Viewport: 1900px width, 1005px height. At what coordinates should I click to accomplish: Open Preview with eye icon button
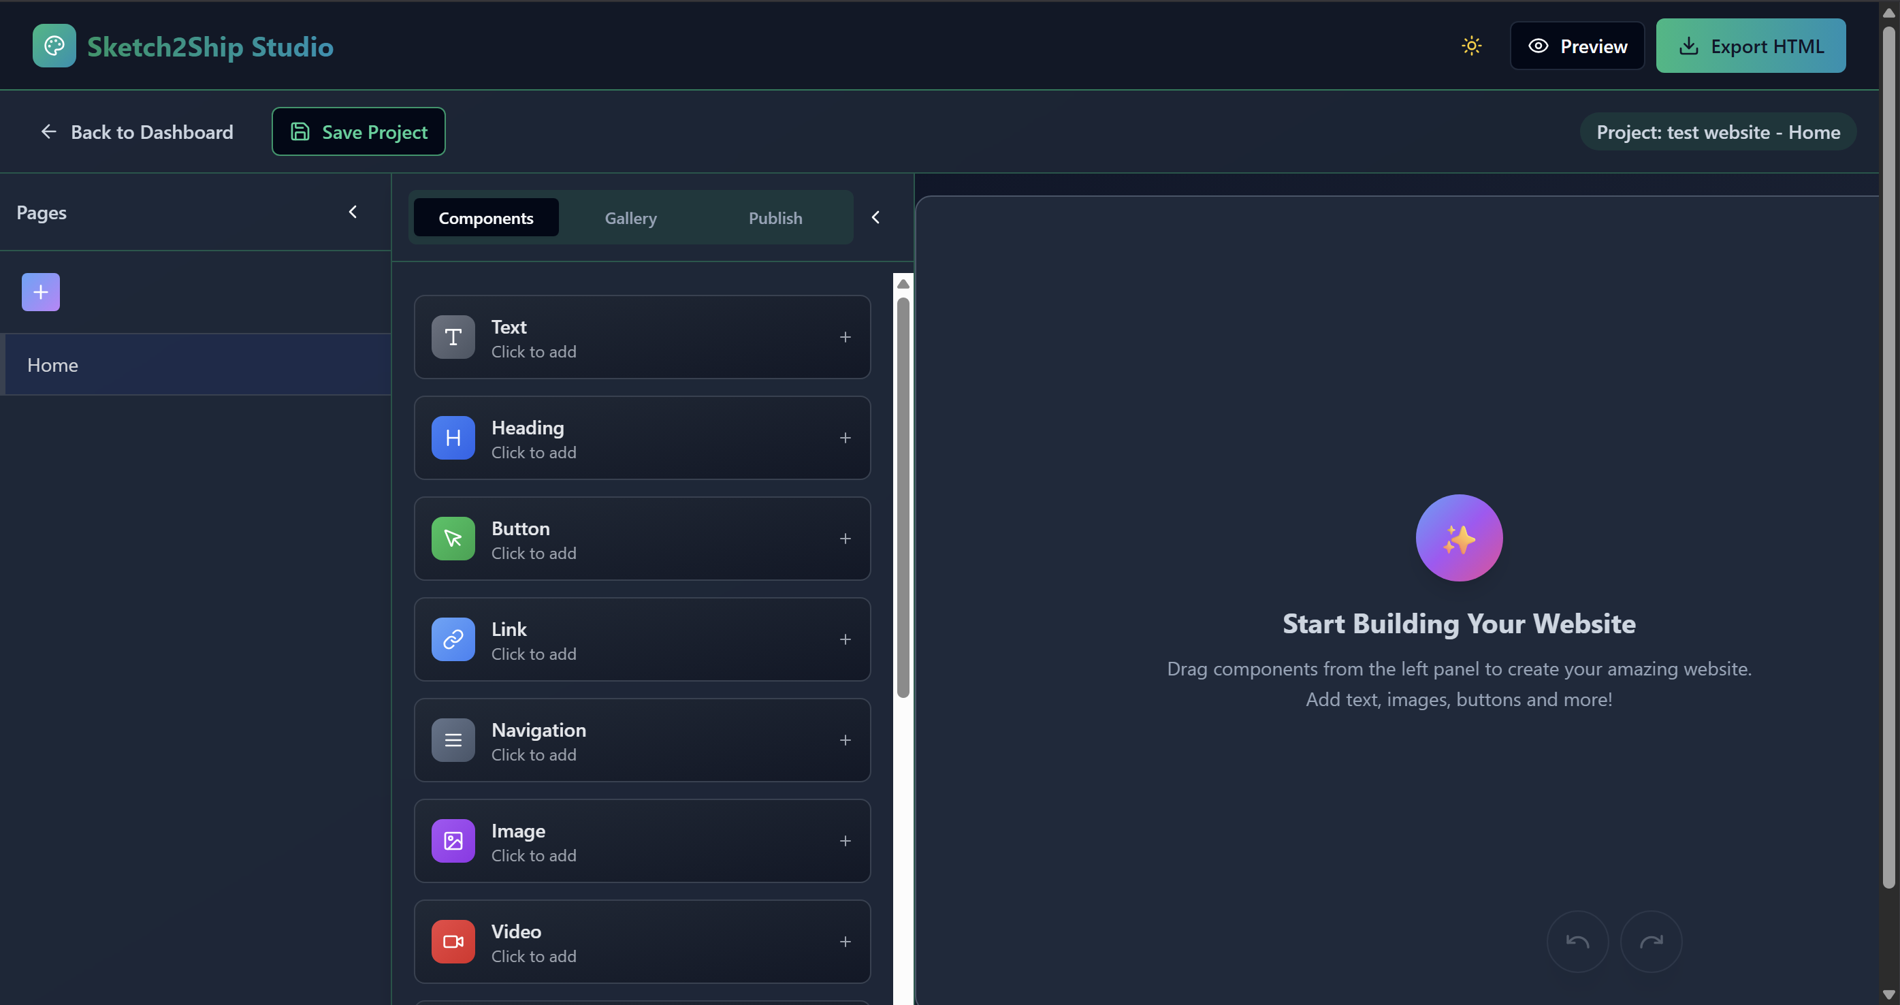tap(1577, 46)
